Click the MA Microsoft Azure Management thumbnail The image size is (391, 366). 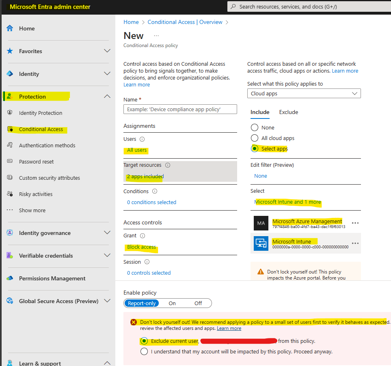pos(261,223)
